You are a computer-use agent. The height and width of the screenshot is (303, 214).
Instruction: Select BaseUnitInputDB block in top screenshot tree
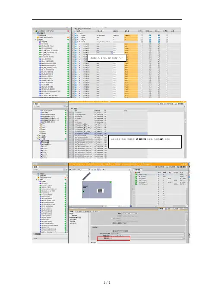48,65
